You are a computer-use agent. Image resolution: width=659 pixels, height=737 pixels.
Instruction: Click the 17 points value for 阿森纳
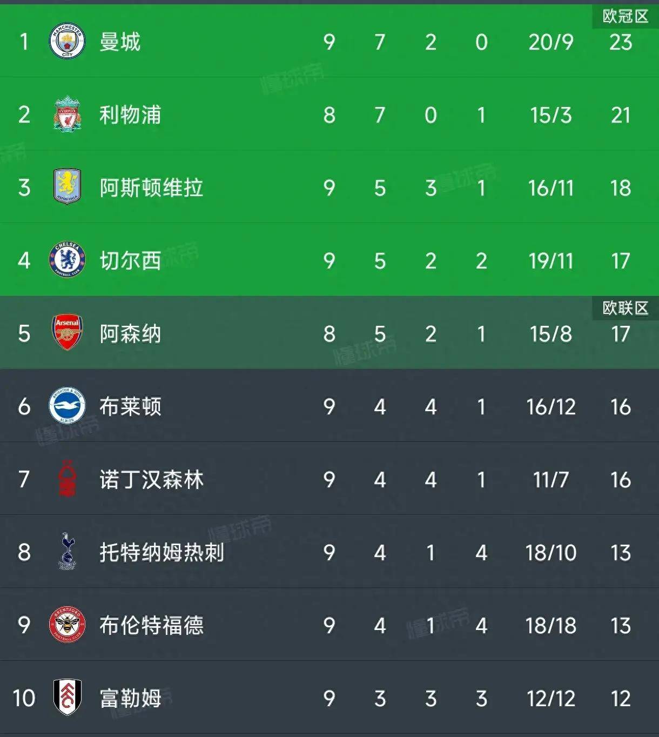point(621,334)
